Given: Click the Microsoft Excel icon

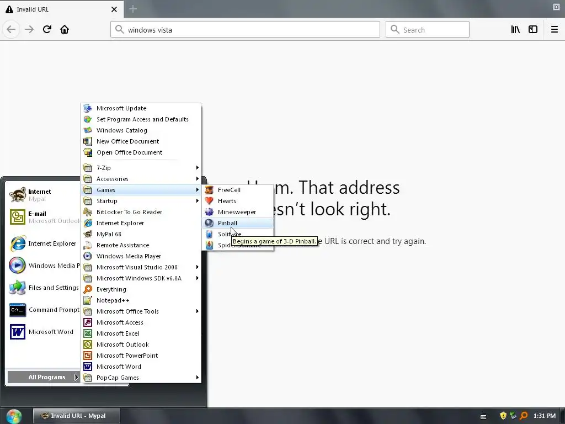Looking at the screenshot, I should (x=88, y=333).
